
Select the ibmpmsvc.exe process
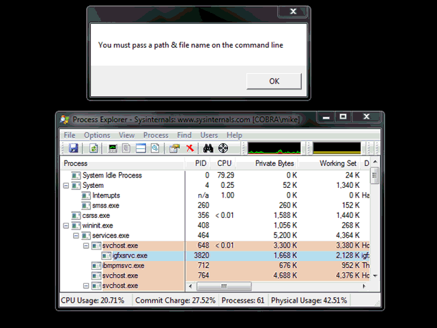click(123, 266)
